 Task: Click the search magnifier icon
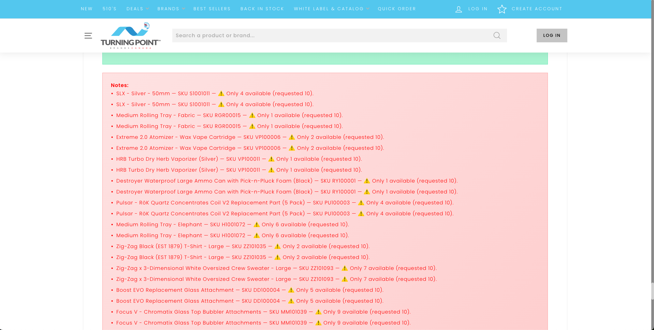[x=497, y=35]
